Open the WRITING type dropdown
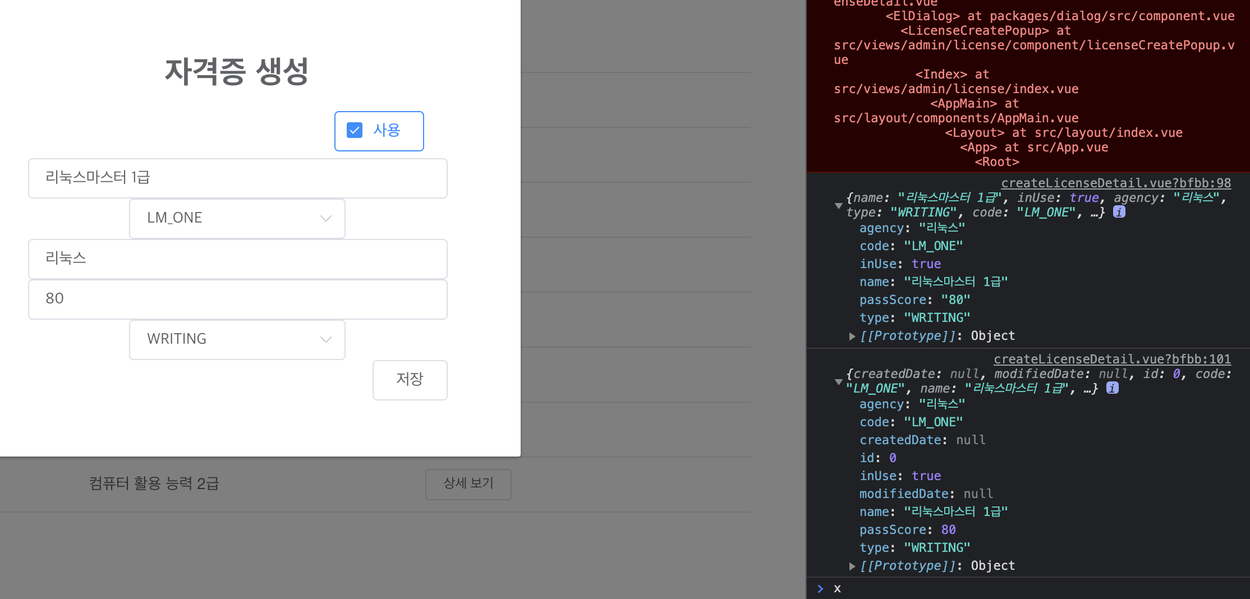The image size is (1250, 599). 237,340
